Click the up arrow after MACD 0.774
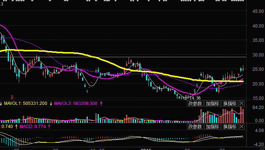This screenshot has width=265, height=150. tap(39, 127)
